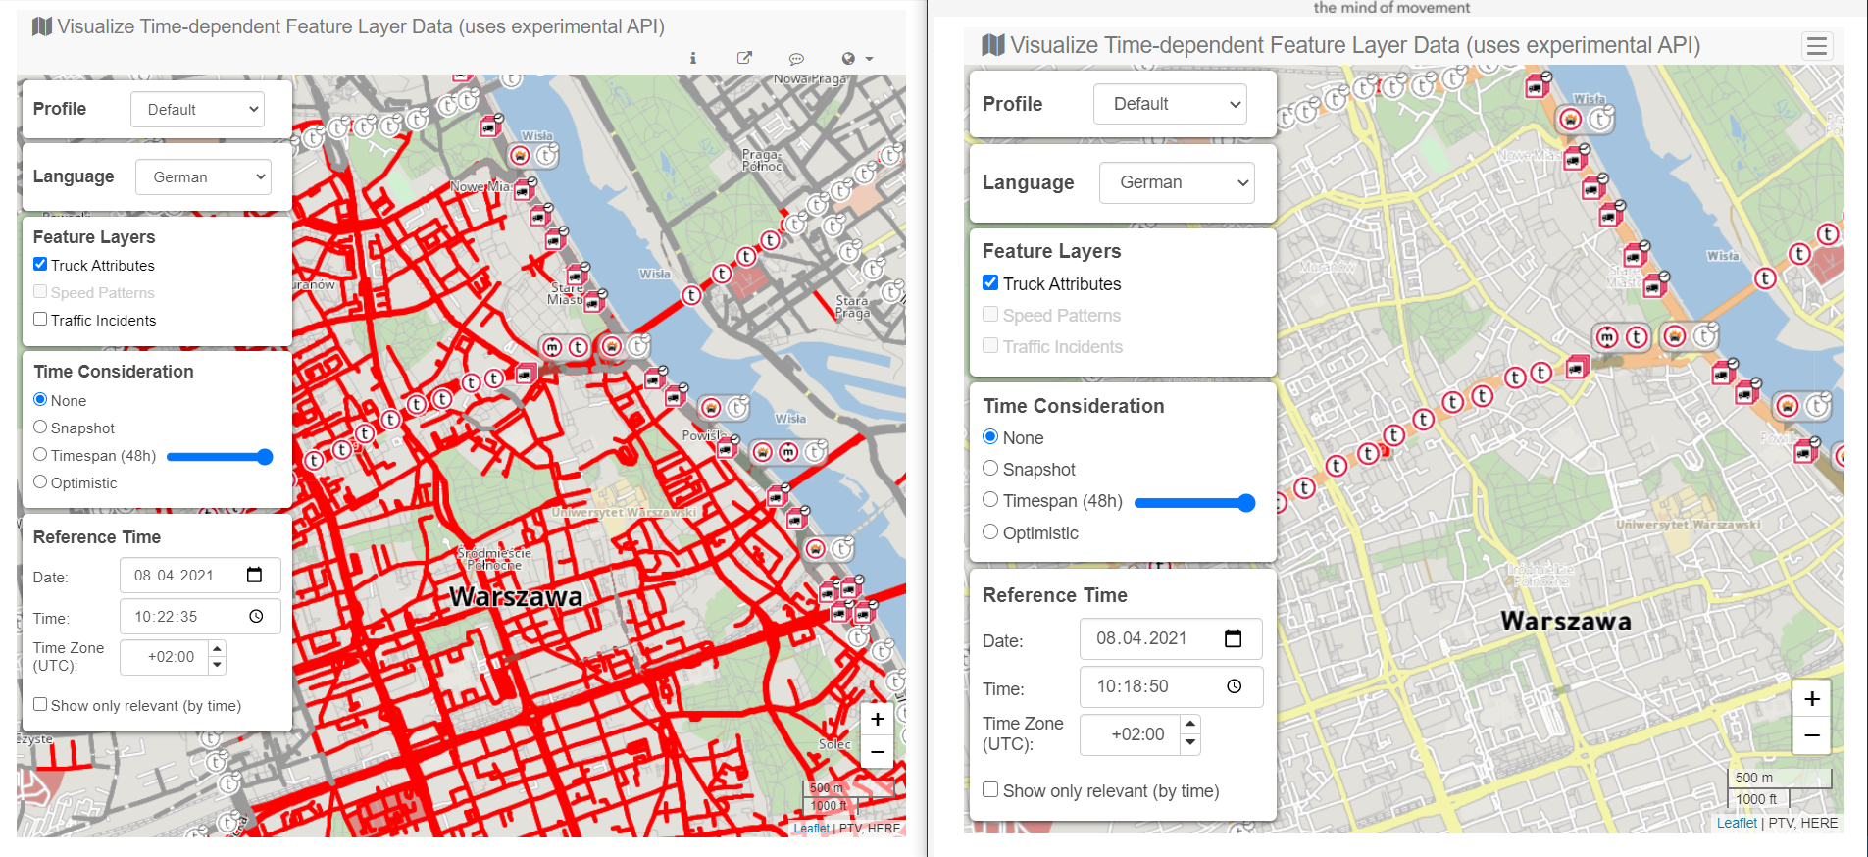Click the speech bubble feedback icon
The image size is (1868, 857).
pos(796,59)
